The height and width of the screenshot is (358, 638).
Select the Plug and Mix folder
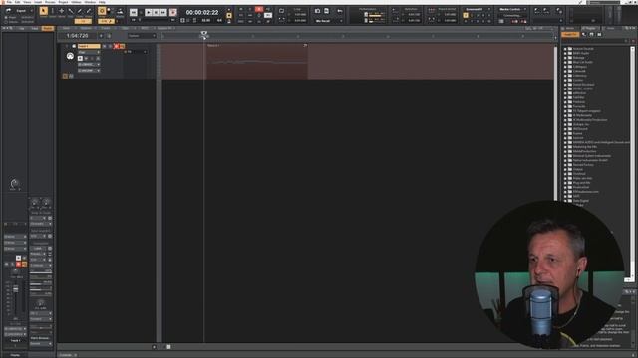pyautogui.click(x=581, y=183)
